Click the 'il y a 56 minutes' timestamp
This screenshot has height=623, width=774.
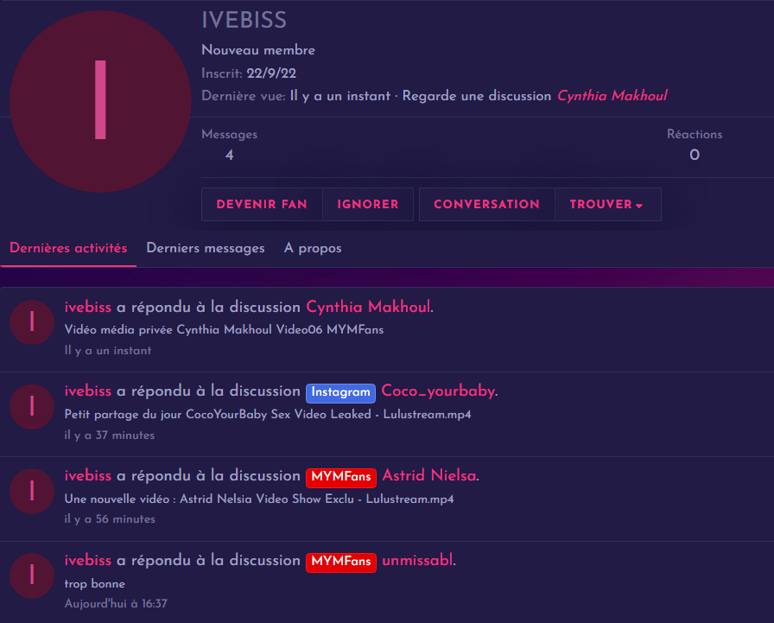(110, 519)
